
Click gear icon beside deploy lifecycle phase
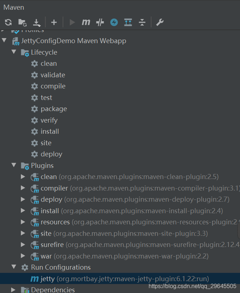click(x=35, y=154)
